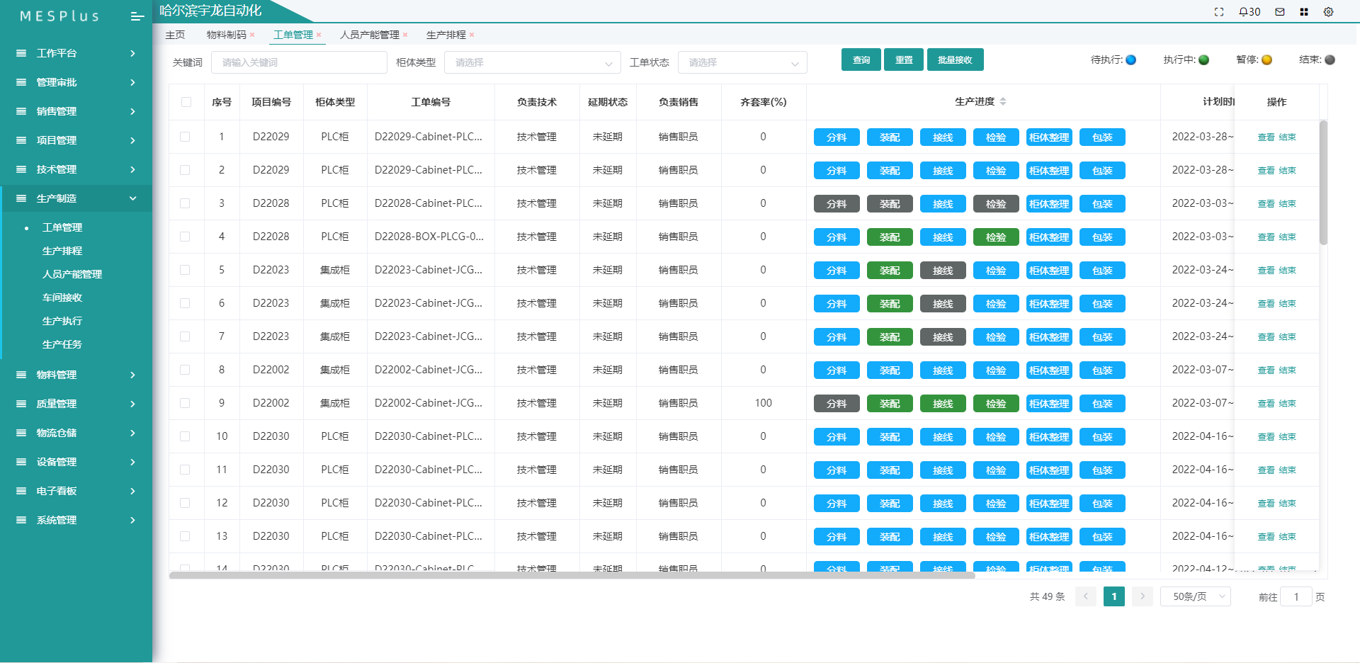Expand 工作平台 menu via its chevron
Viewport: 1360px width, 663px height.
pyautogui.click(x=132, y=53)
